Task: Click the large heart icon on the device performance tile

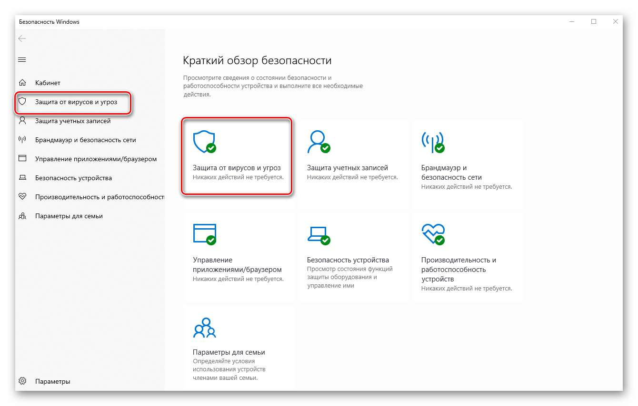Action: click(x=432, y=234)
